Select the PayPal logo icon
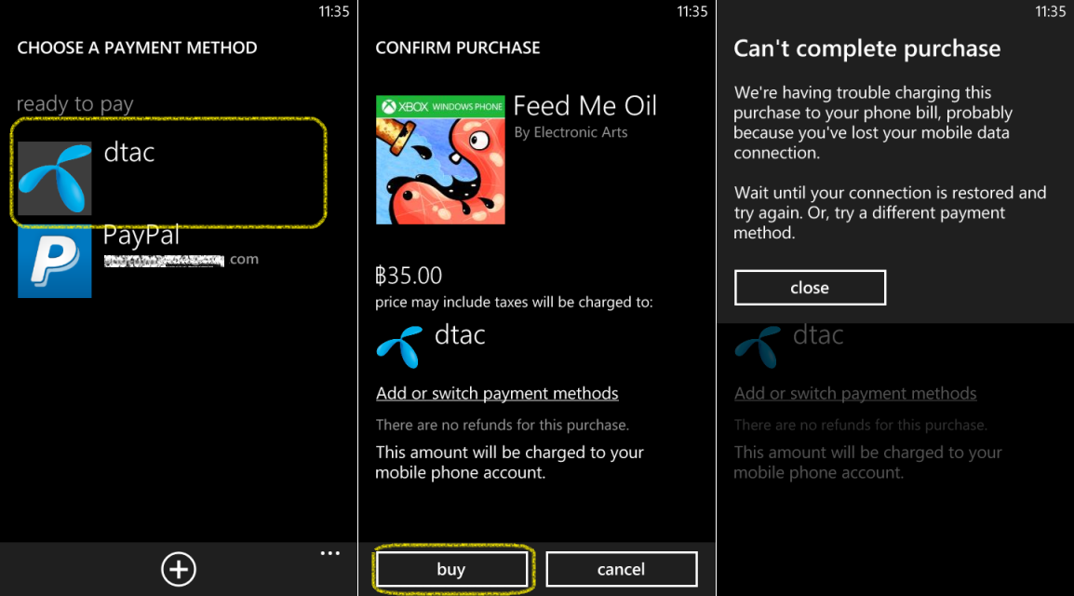The height and width of the screenshot is (596, 1074). point(55,262)
